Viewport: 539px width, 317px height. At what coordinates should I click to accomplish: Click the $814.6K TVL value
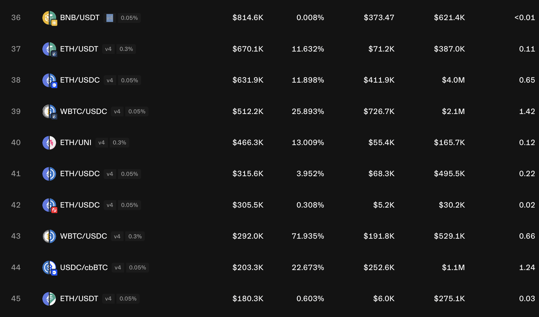point(248,18)
